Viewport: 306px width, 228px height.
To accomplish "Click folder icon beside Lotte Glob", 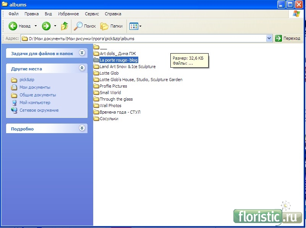I will (96, 73).
